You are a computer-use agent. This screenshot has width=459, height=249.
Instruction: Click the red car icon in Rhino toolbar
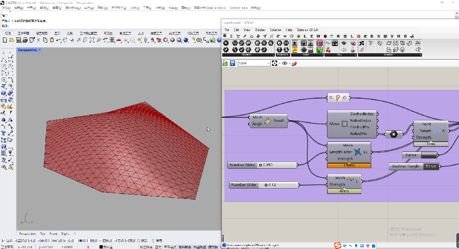(x=119, y=40)
